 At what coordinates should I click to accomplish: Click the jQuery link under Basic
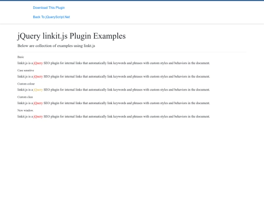[x=38, y=63]
